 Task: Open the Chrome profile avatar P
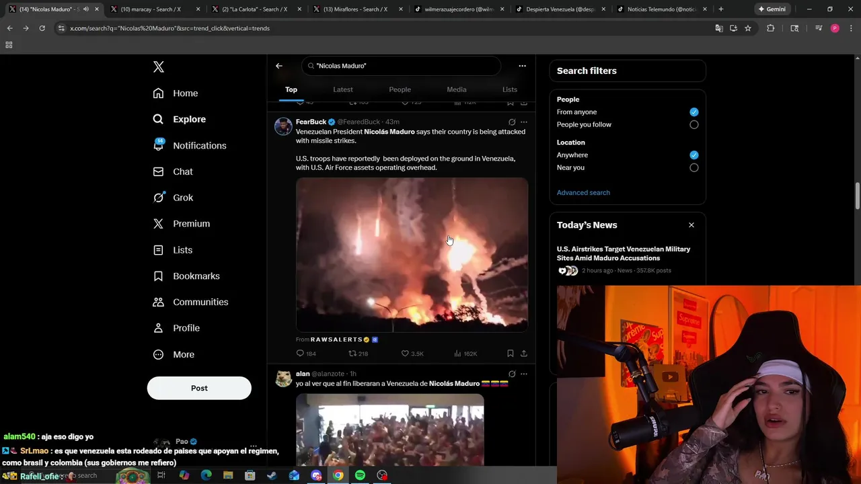click(x=835, y=28)
